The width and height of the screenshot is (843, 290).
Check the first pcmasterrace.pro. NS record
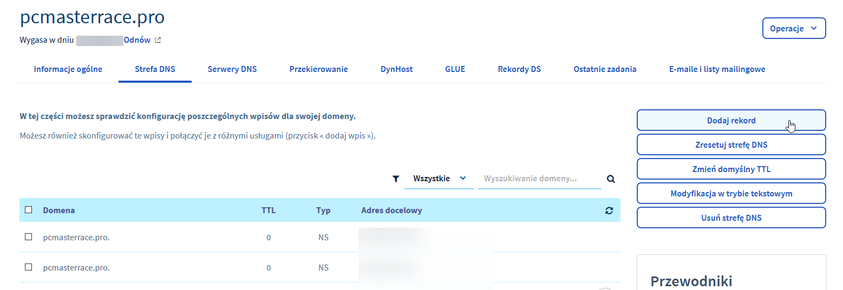29,237
